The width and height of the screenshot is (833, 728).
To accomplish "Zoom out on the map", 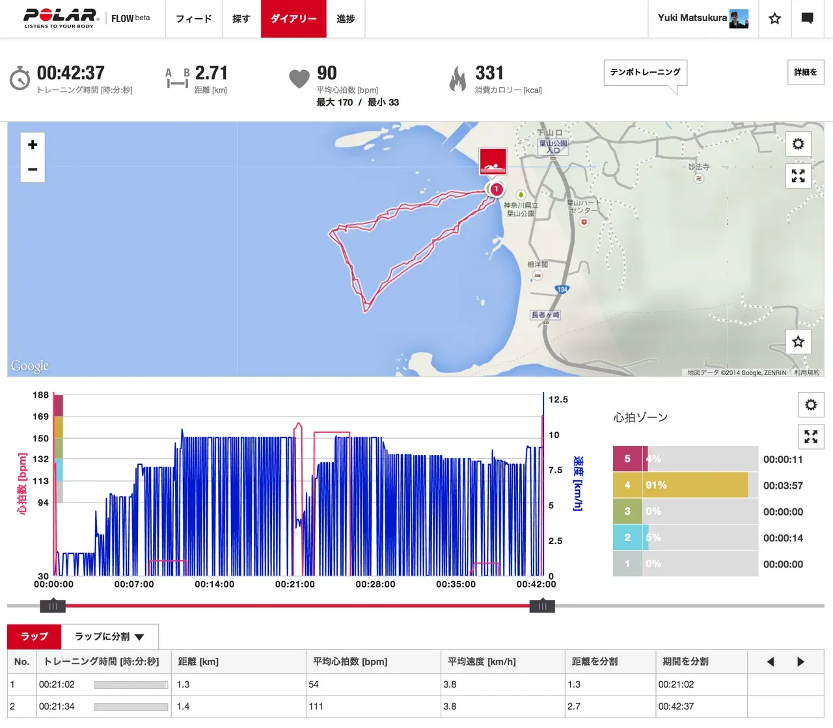I will pyautogui.click(x=33, y=170).
